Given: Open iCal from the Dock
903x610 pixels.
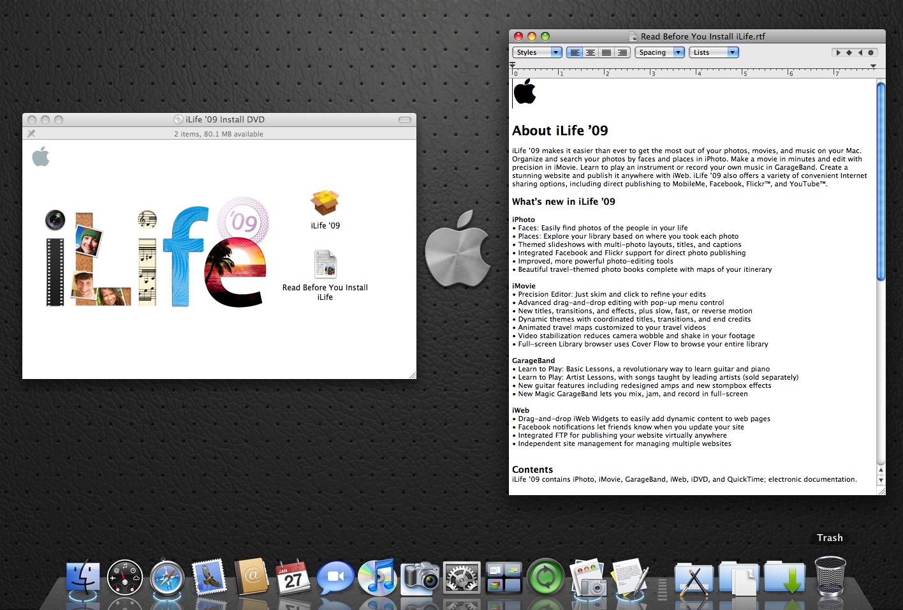Looking at the screenshot, I should pyautogui.click(x=293, y=577).
